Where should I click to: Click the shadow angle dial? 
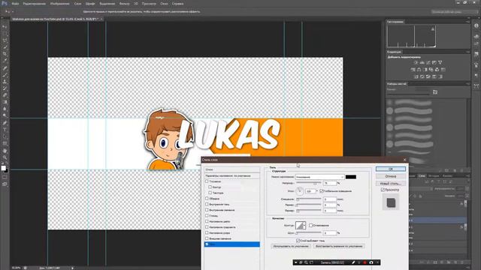pos(300,191)
